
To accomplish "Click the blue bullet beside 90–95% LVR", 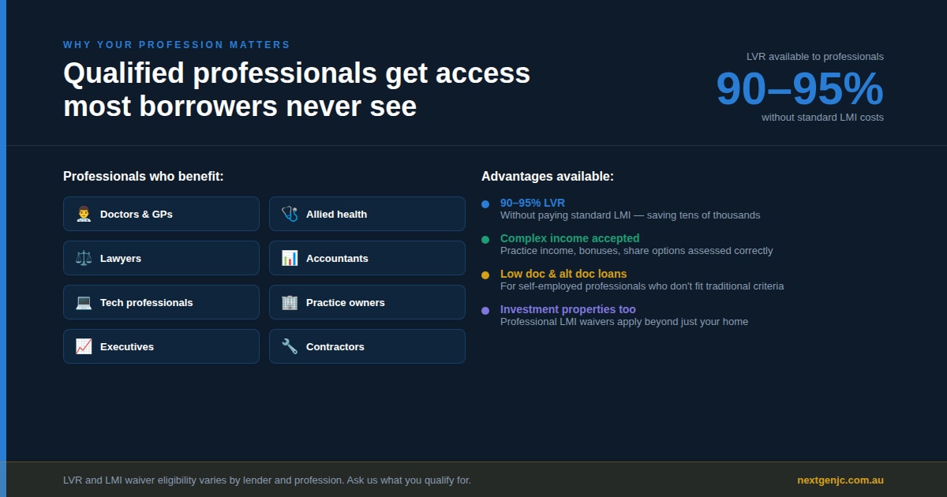I will (485, 204).
